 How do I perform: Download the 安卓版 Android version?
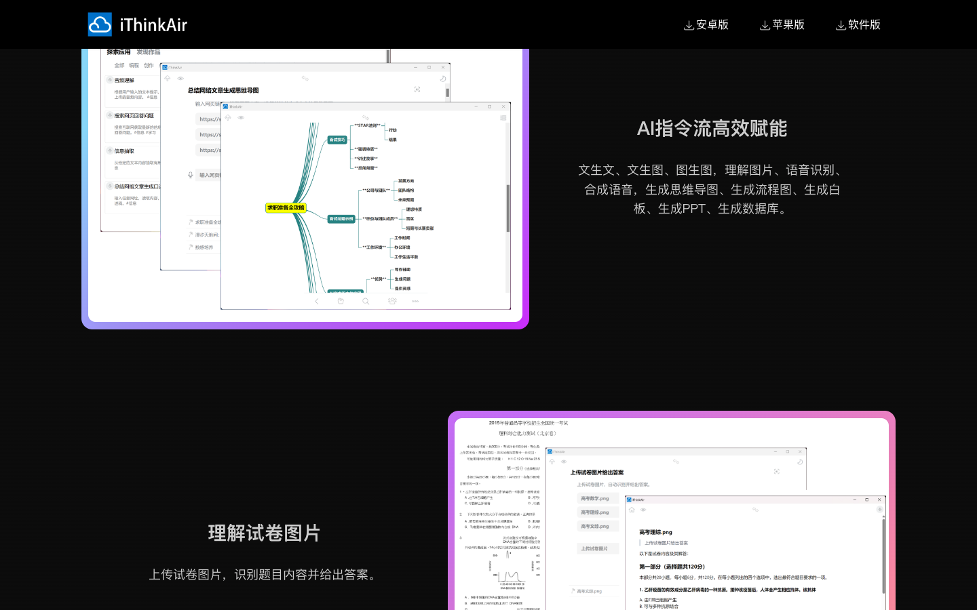(706, 24)
